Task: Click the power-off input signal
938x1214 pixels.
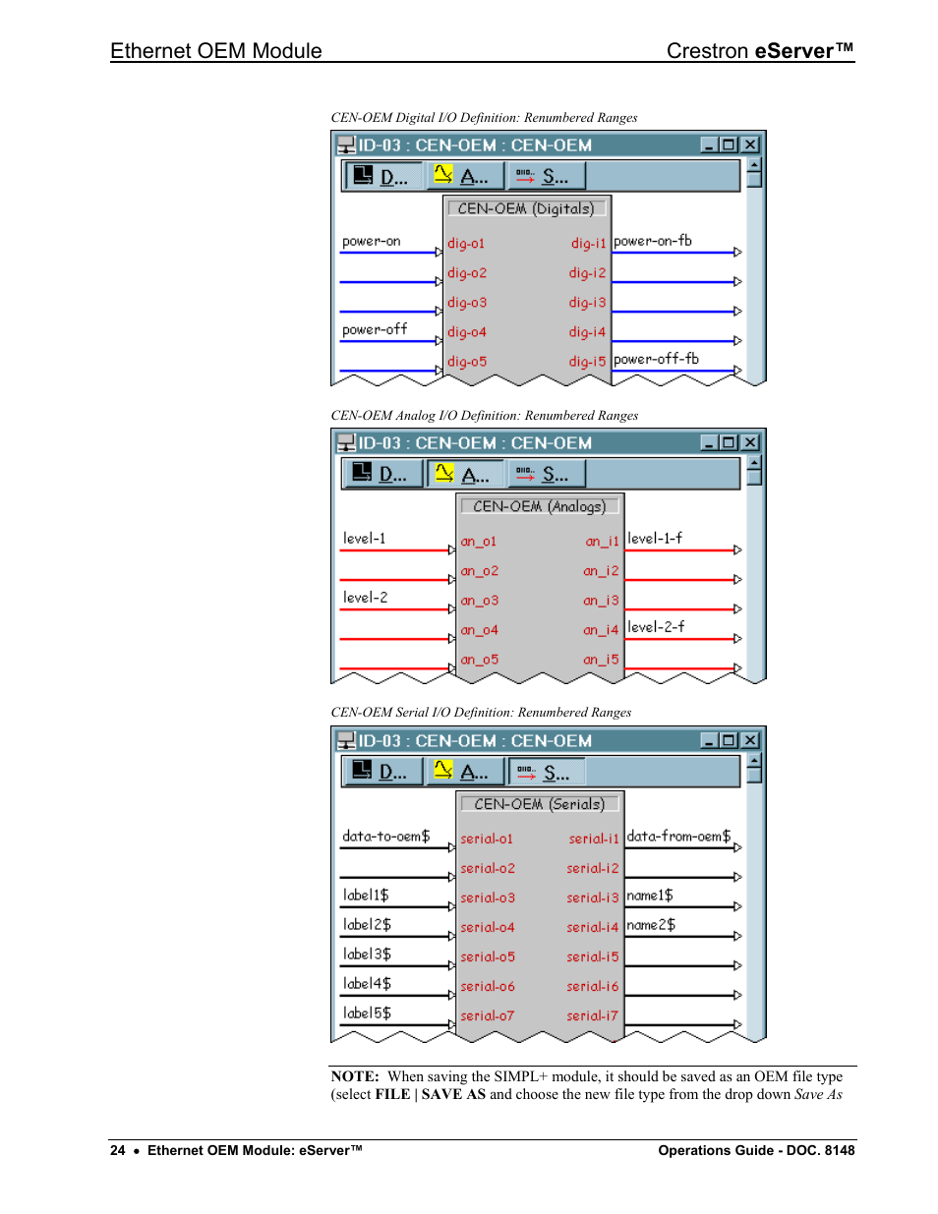Action: 375,329
